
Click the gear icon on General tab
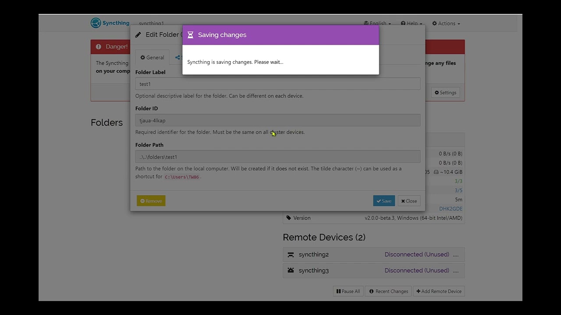click(x=142, y=57)
